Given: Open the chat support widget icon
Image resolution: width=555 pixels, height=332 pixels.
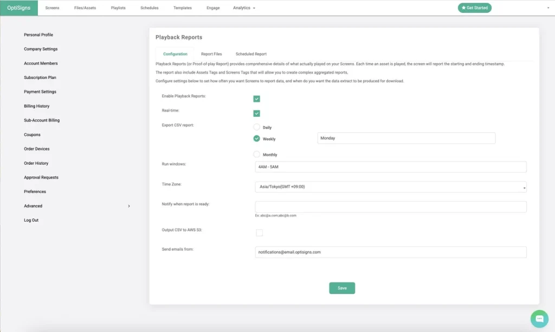Looking at the screenshot, I should [539, 318].
